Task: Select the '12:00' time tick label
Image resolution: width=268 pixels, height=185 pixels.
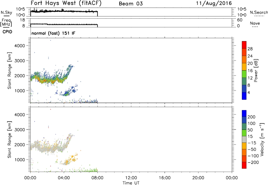Action: tap(131, 178)
